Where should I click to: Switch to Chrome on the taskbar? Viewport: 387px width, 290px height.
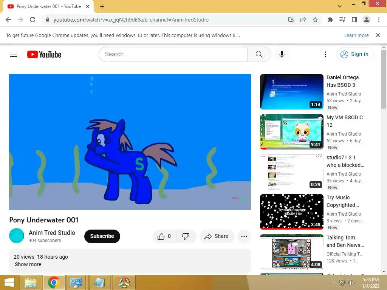point(54,282)
